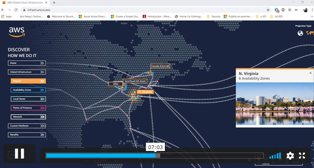Select flat map projection type
314x168 pixels.
point(310,33)
